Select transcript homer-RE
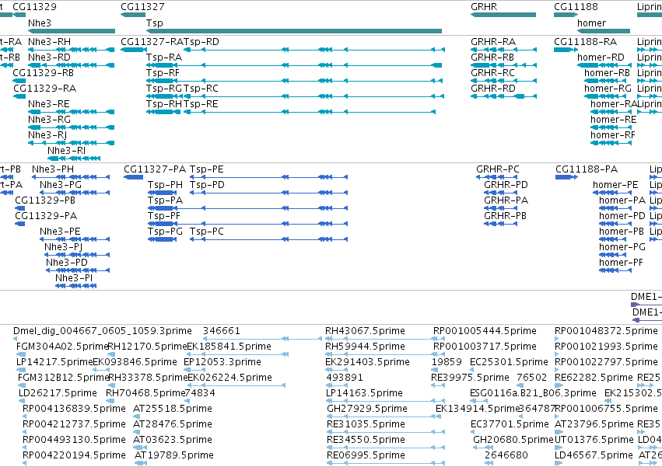 (611, 128)
